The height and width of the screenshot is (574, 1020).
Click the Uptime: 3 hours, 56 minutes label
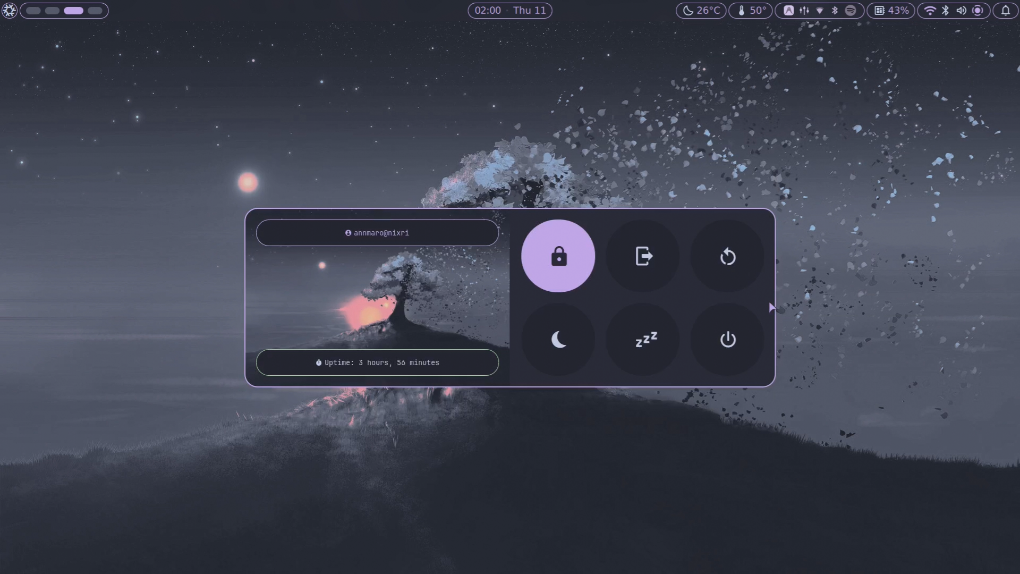(x=377, y=362)
